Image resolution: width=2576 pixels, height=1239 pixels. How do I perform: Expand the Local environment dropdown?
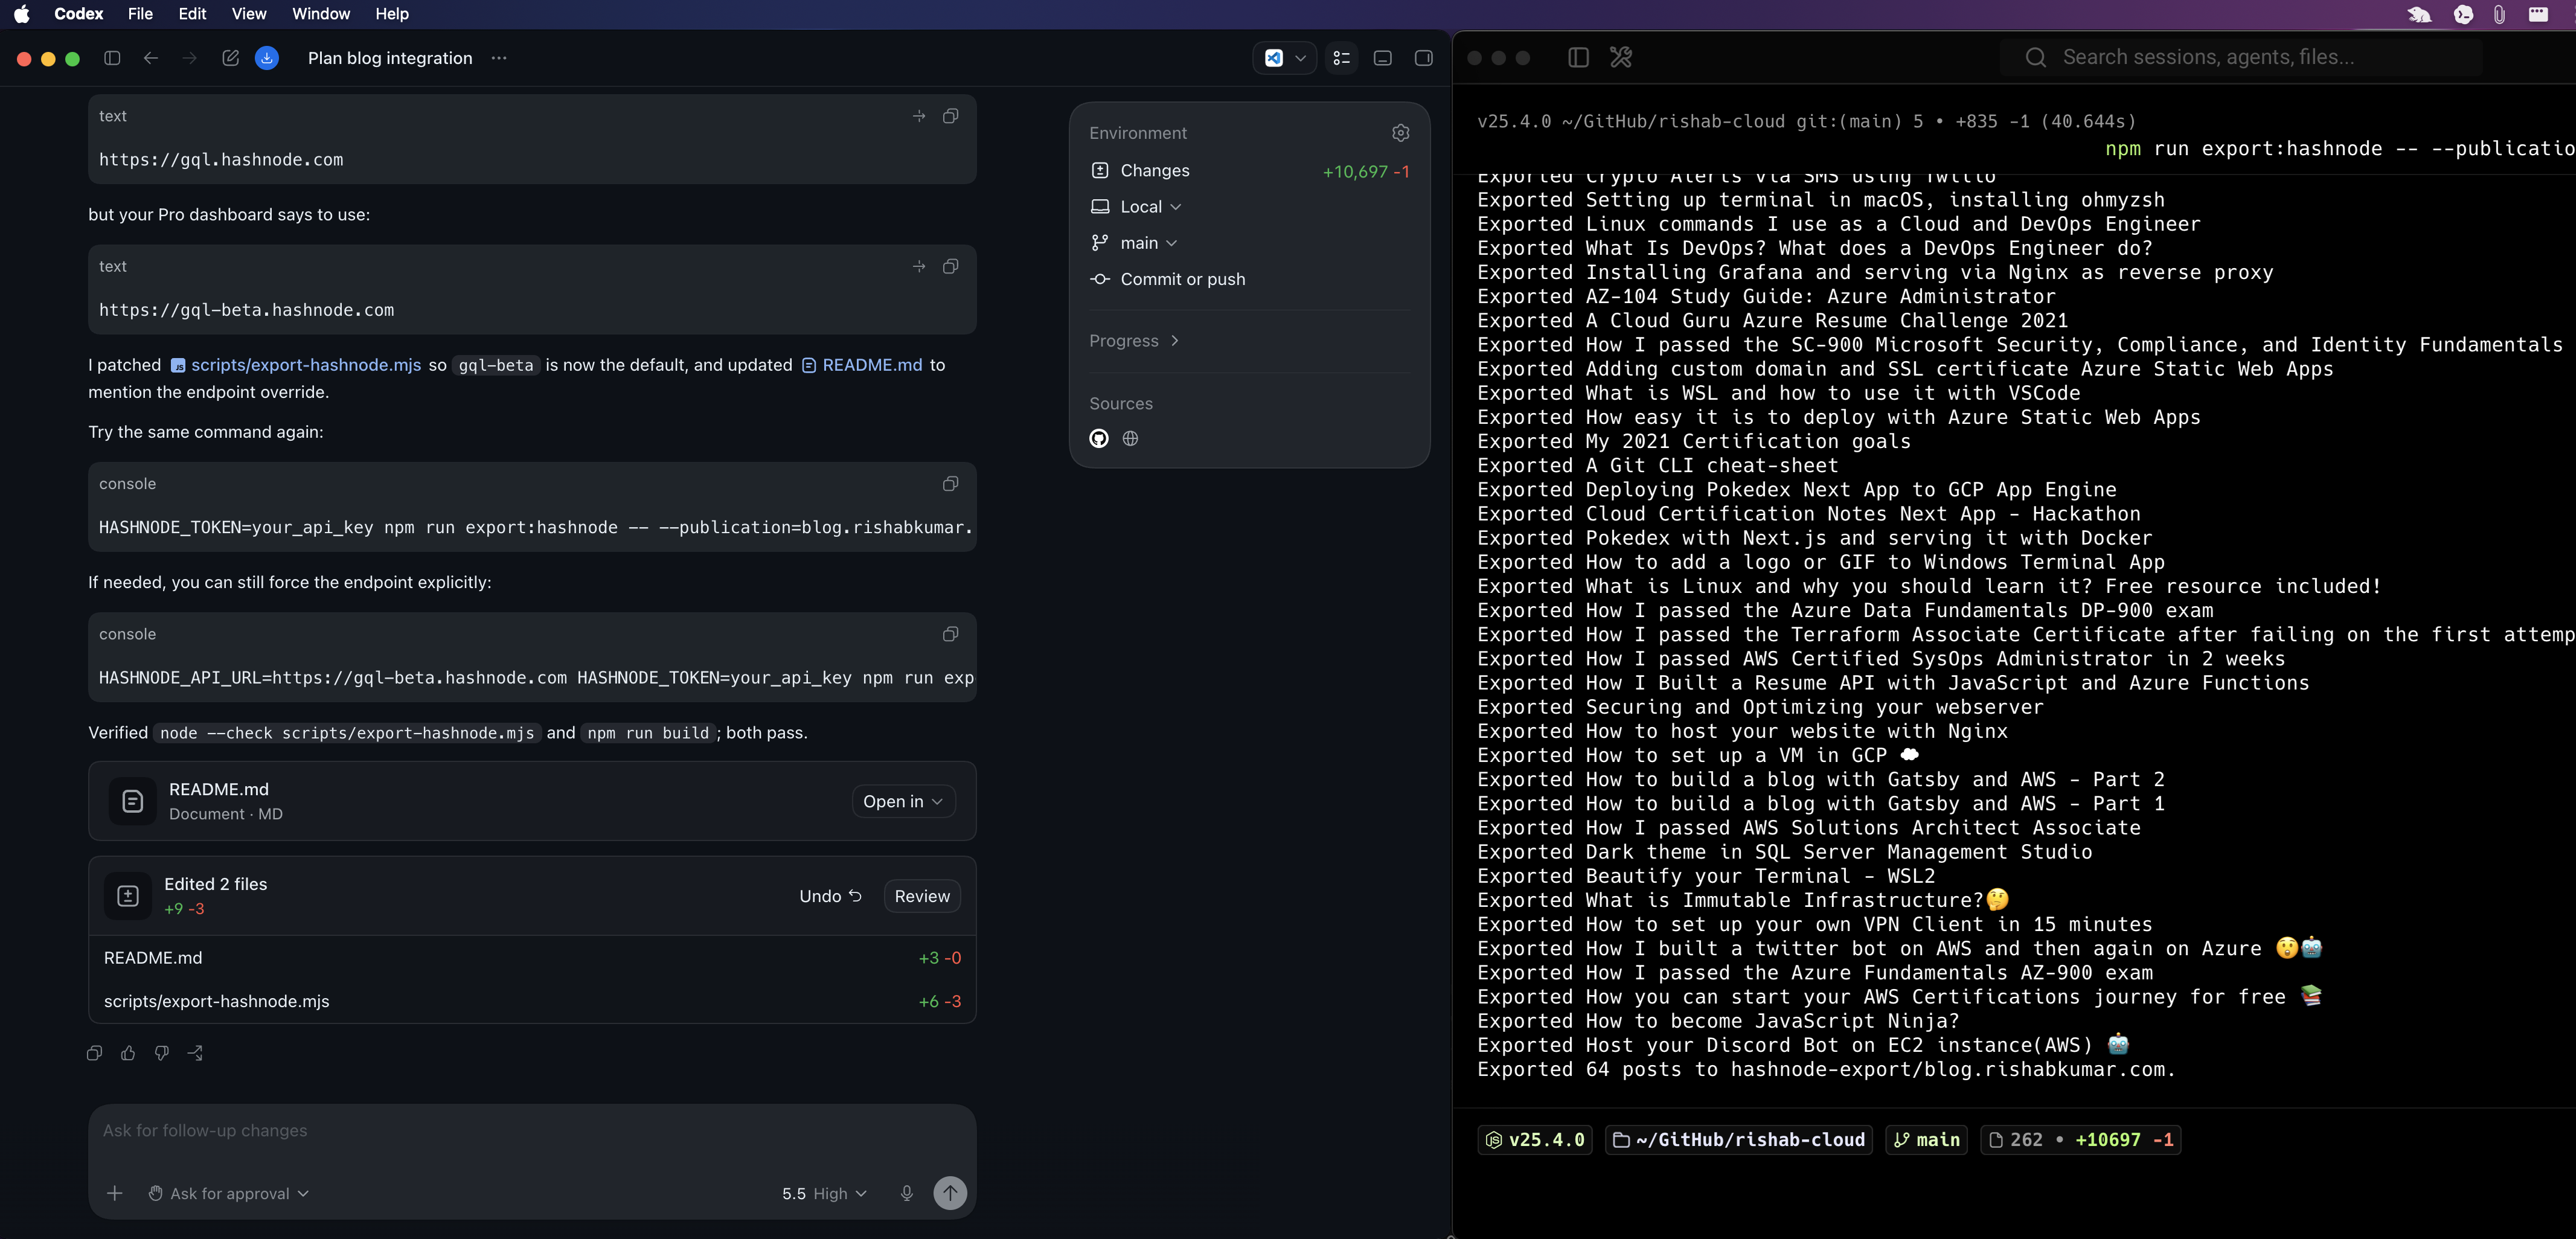(x=1137, y=207)
